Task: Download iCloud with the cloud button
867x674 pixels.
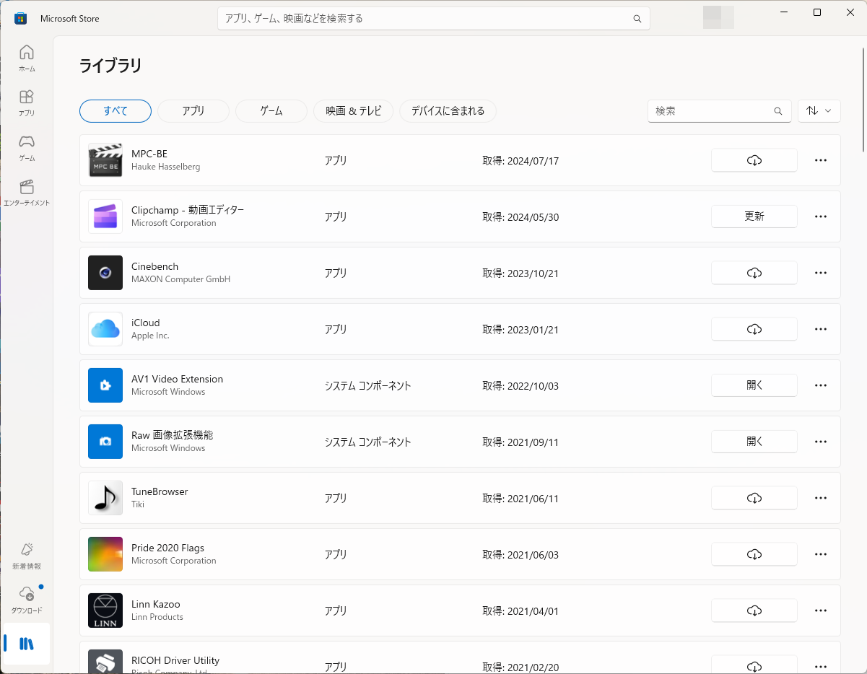Action: pyautogui.click(x=754, y=329)
